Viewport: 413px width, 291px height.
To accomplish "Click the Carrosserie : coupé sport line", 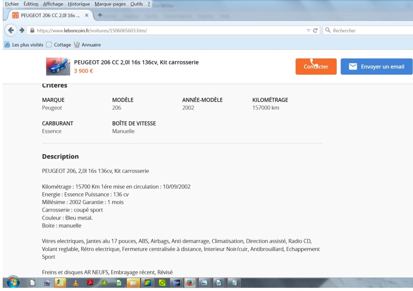I will point(73,210).
